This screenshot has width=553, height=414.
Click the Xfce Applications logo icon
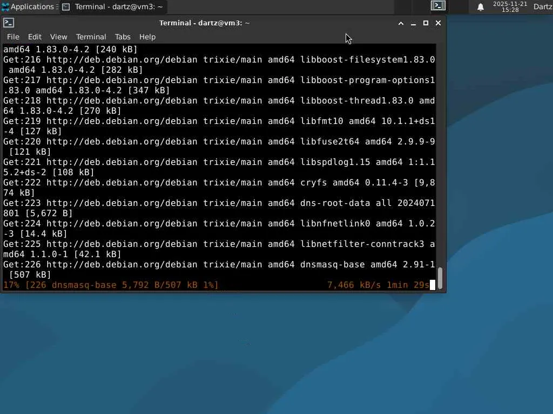point(5,6)
